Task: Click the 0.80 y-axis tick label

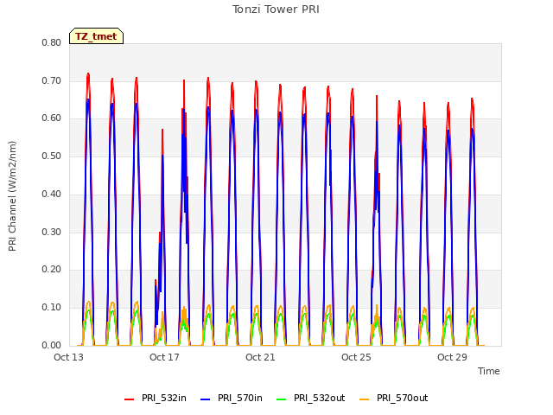Action: pyautogui.click(x=52, y=42)
